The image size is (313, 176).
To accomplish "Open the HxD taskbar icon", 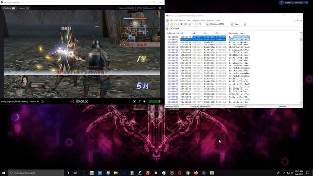I will 212,173.
